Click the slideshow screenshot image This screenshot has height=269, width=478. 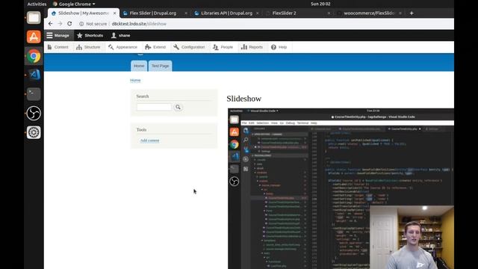coord(341,188)
